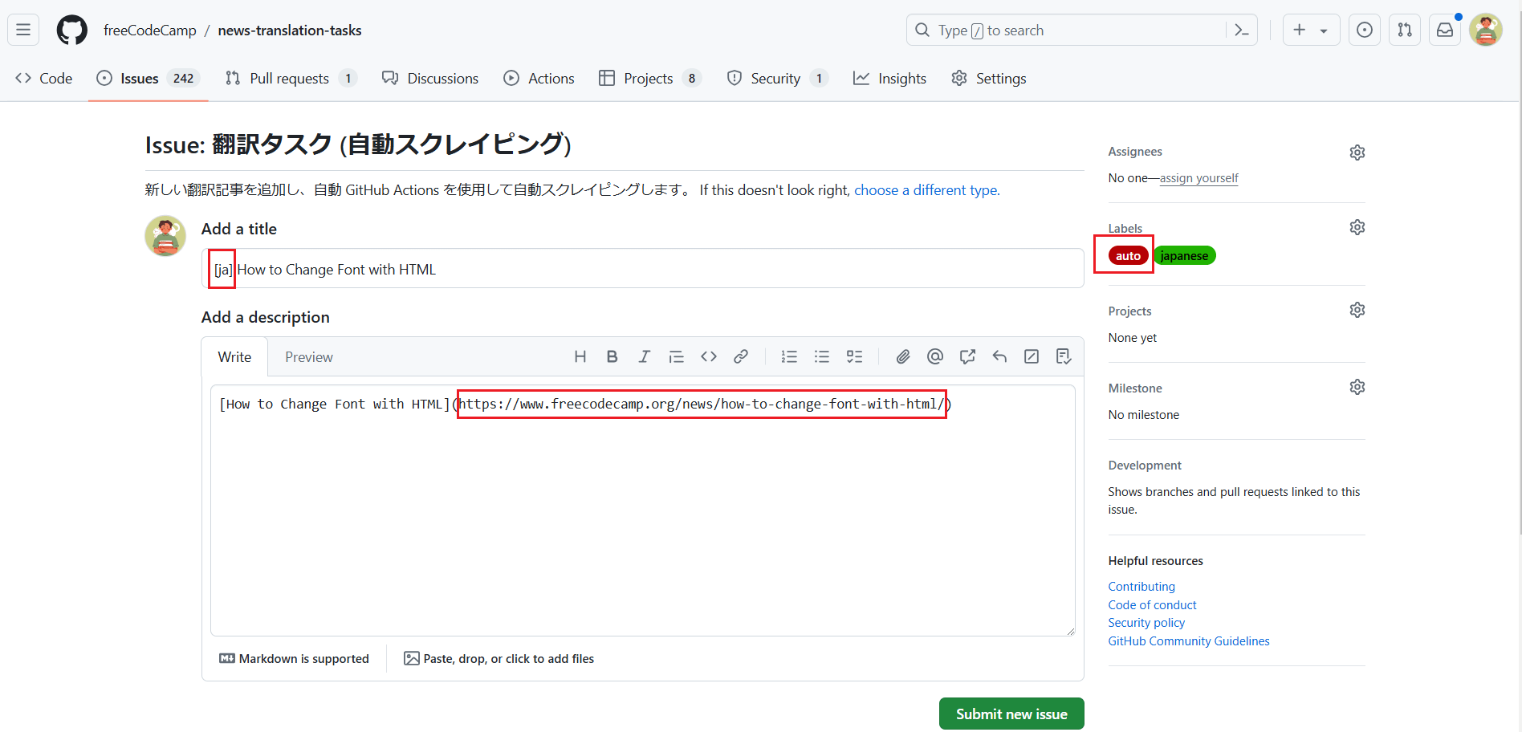1522x732 pixels.
Task: Add a task list to the description
Action: tap(854, 356)
